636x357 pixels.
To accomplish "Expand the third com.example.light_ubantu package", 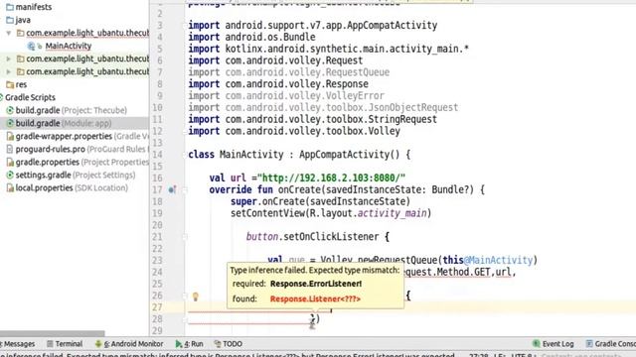I will pos(9,71).
